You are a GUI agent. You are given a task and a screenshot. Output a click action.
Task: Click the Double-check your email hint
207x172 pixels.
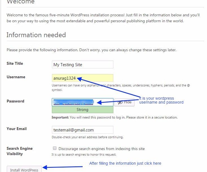pos(87,137)
